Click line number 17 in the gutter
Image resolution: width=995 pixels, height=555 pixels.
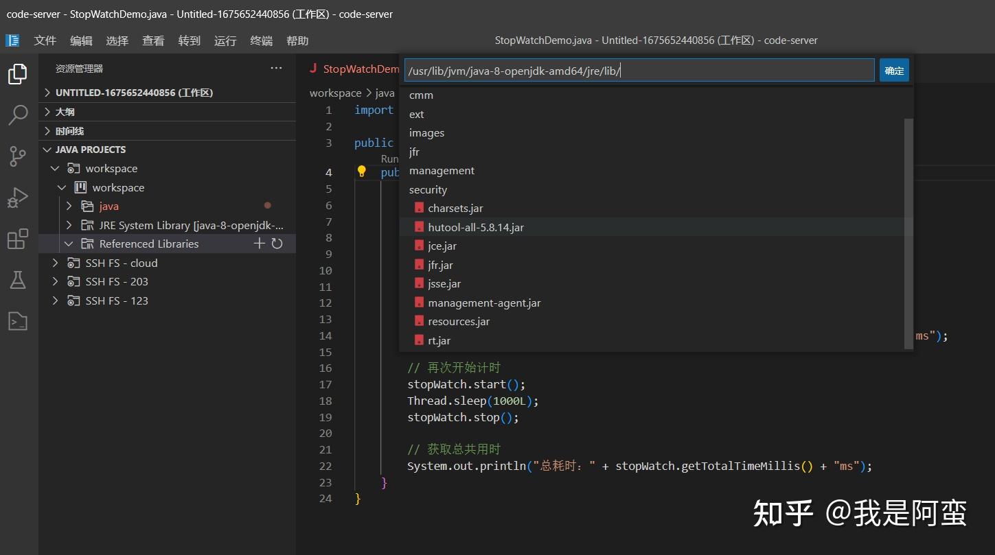pos(325,384)
